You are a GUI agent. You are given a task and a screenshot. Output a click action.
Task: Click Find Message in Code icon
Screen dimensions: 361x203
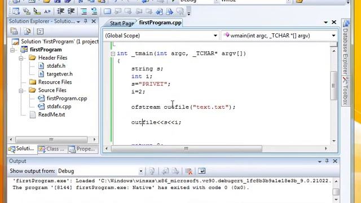[152, 171]
